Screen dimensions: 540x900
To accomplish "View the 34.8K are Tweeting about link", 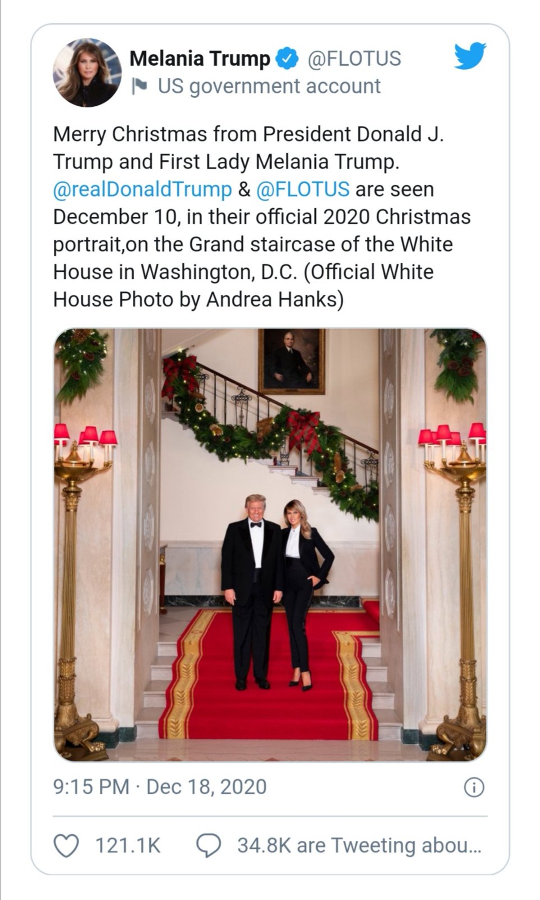I will [x=359, y=845].
